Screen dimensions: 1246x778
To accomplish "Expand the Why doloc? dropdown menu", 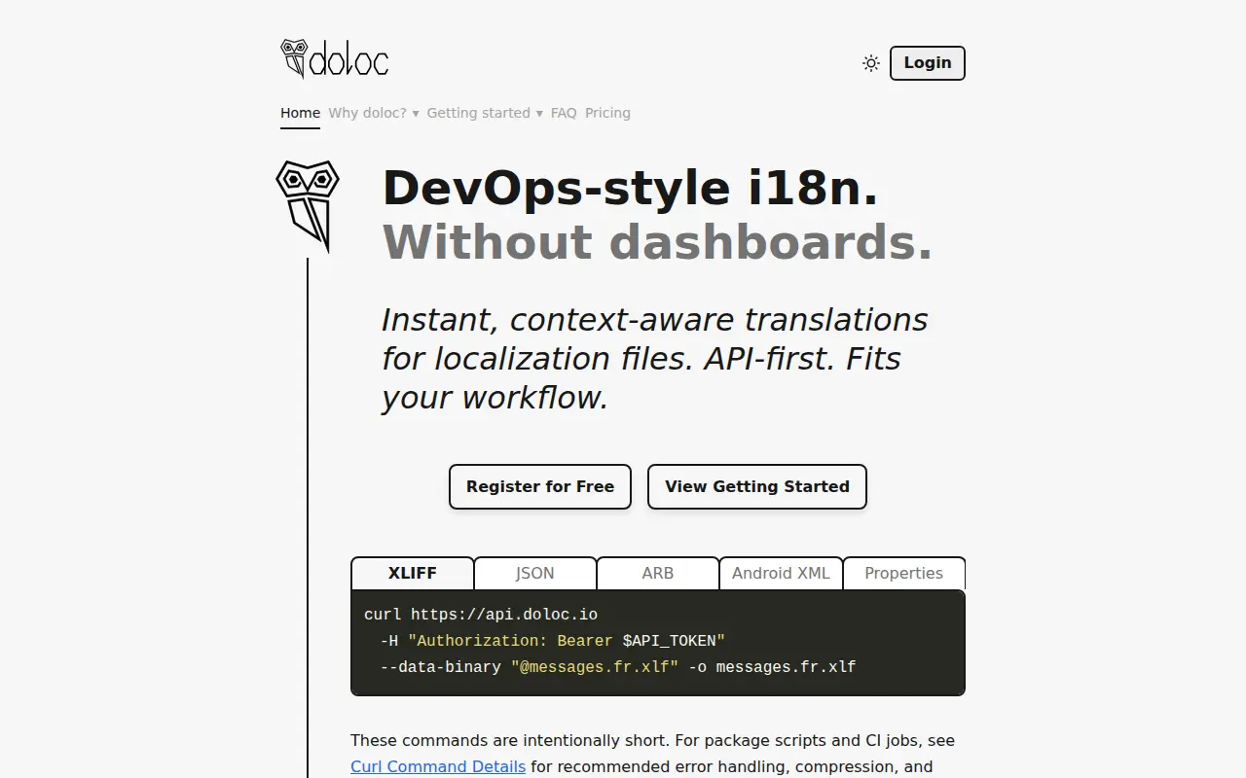I will [374, 113].
